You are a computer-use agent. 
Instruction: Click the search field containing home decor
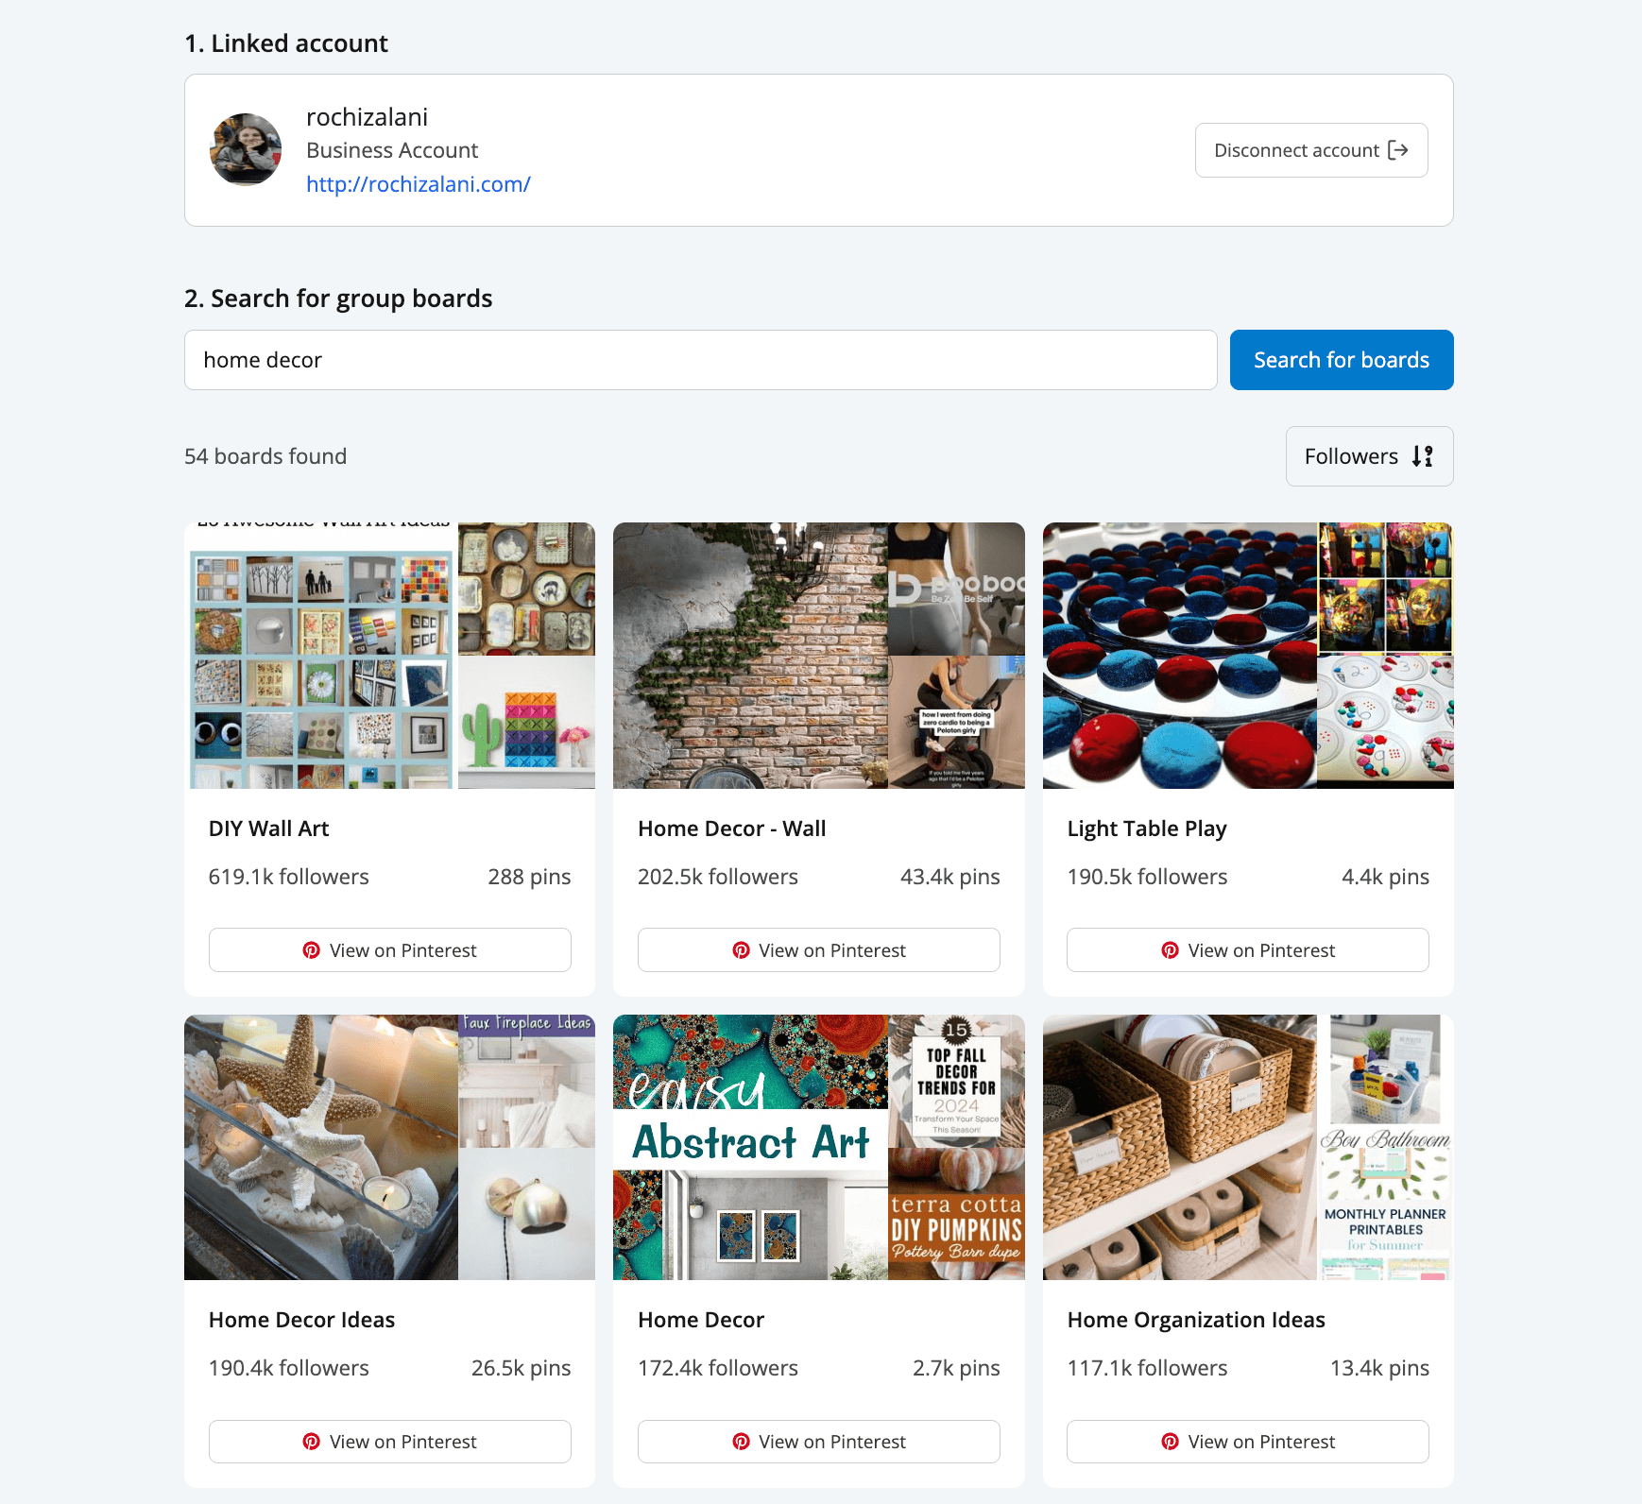[699, 360]
